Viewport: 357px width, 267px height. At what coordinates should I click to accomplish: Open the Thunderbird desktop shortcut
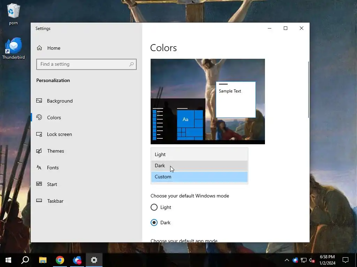tap(14, 49)
